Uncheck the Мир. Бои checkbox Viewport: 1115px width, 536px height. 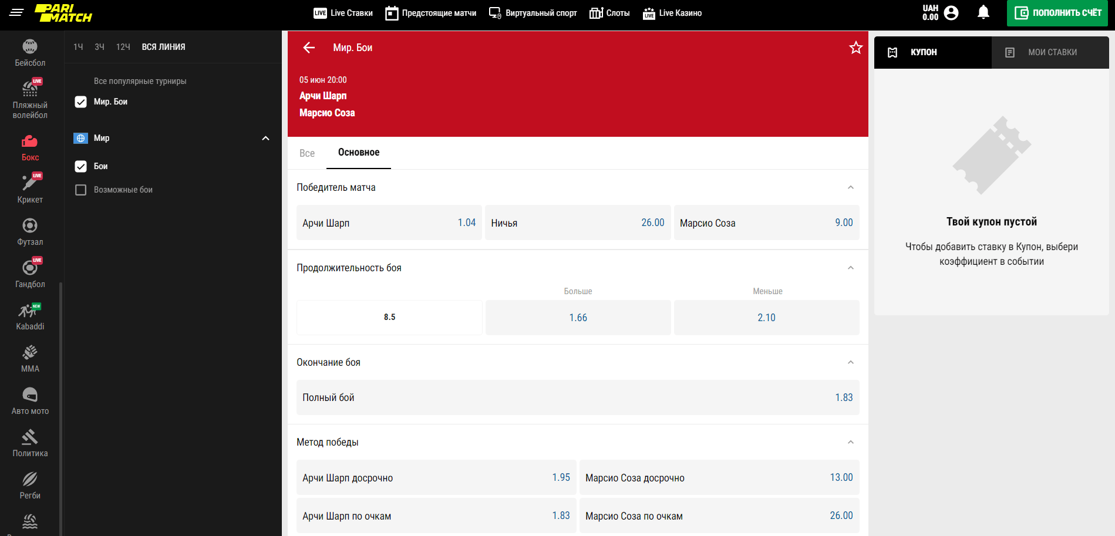coord(81,102)
